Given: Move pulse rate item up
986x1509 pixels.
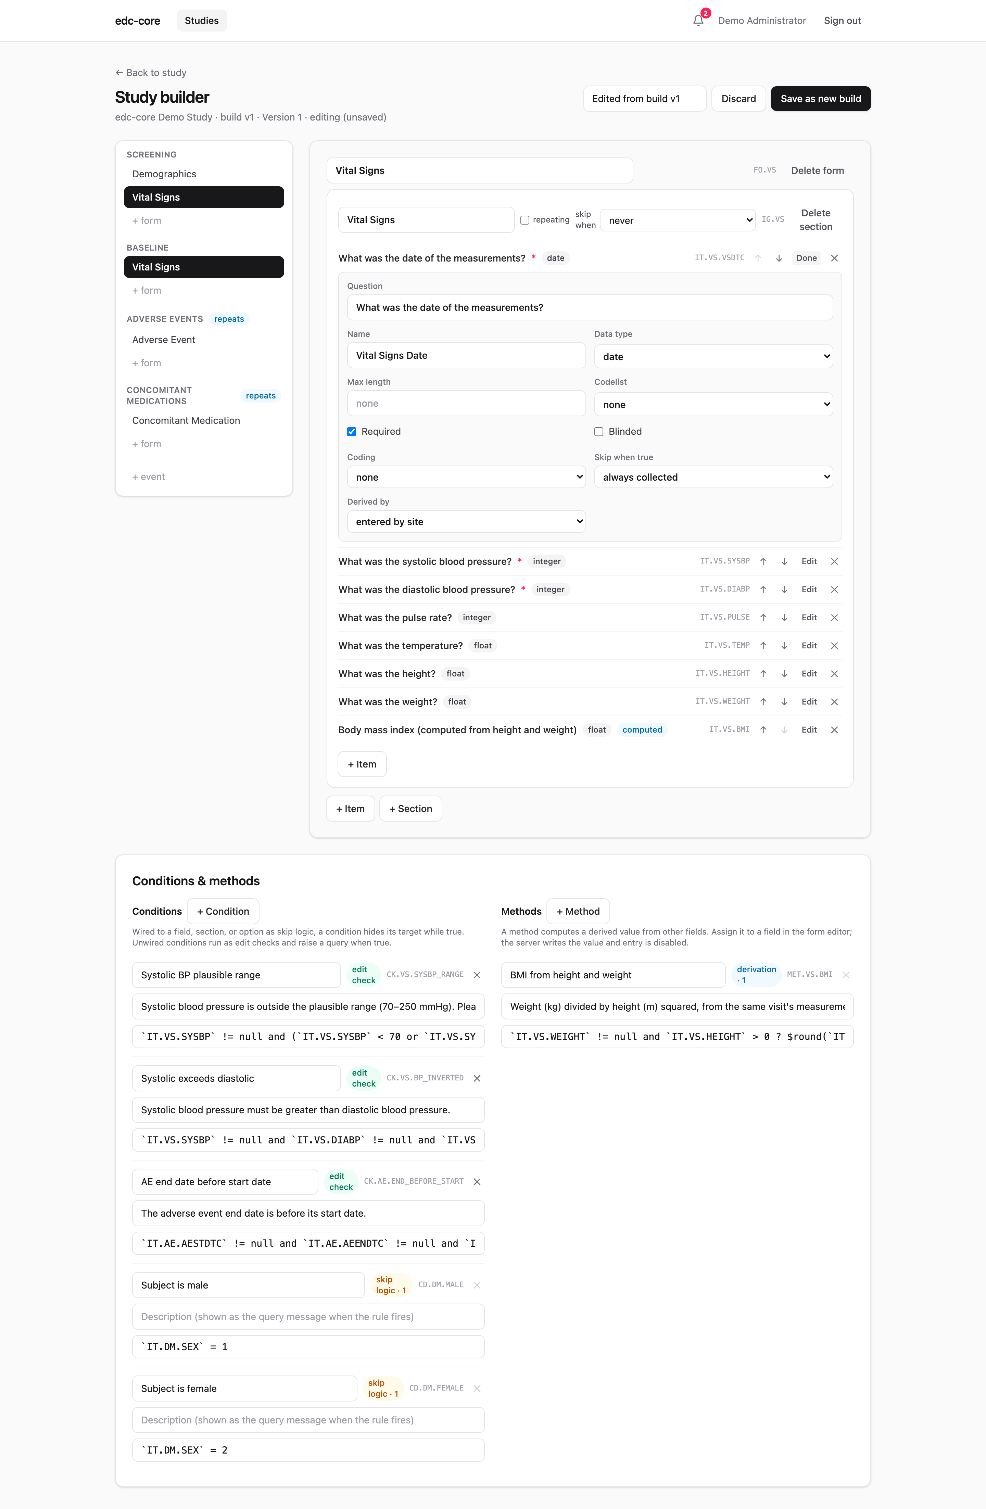Looking at the screenshot, I should point(763,617).
